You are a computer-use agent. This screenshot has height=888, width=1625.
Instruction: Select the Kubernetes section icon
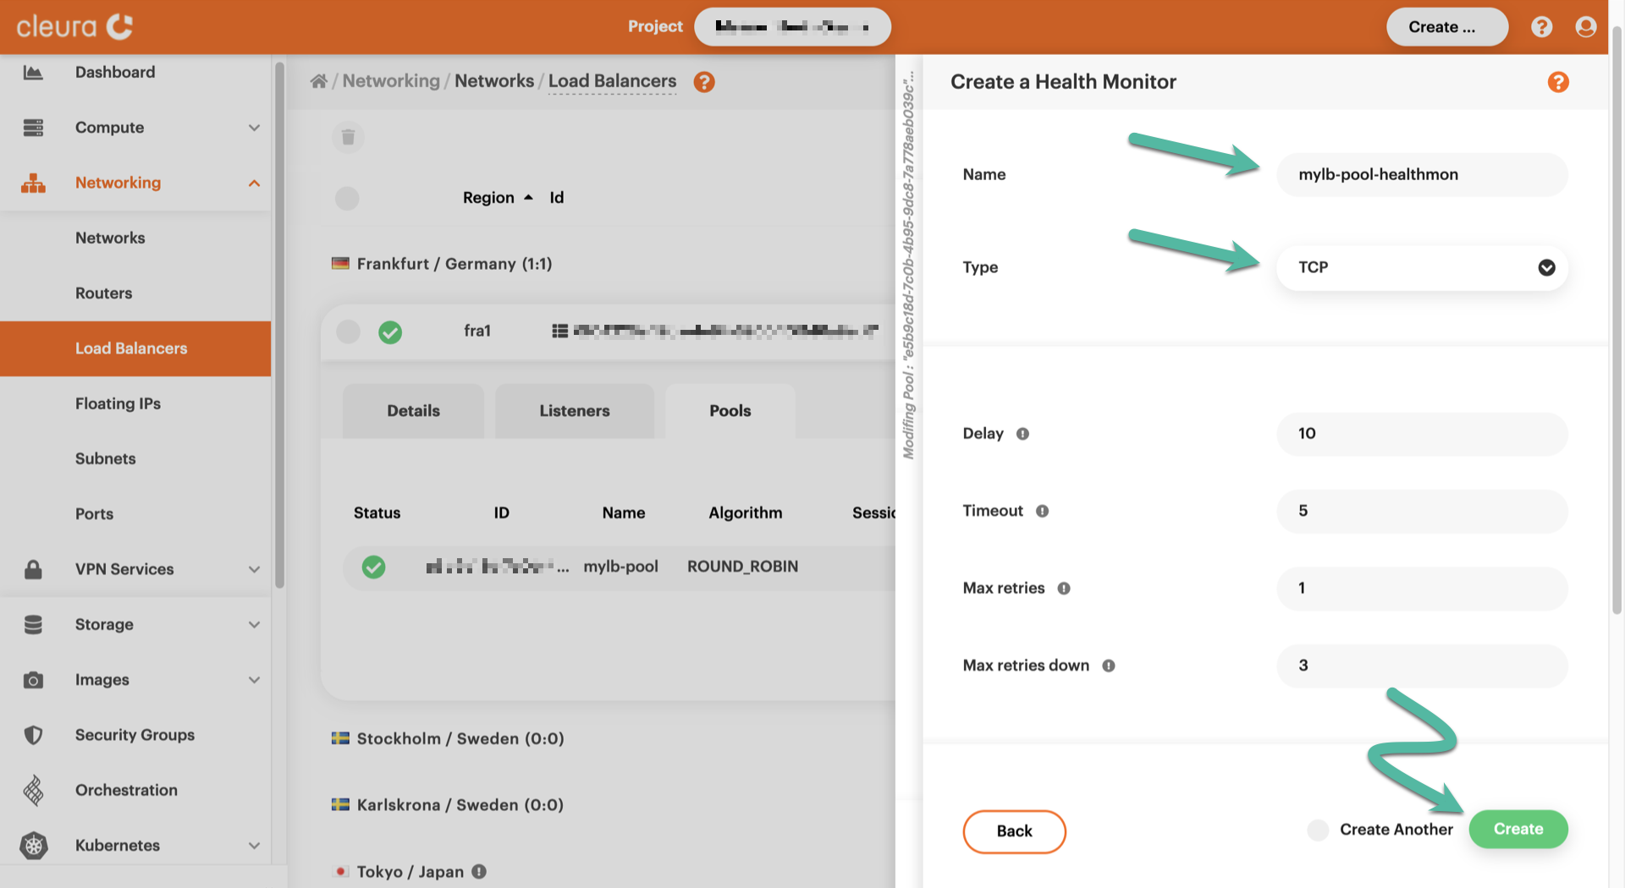34,845
